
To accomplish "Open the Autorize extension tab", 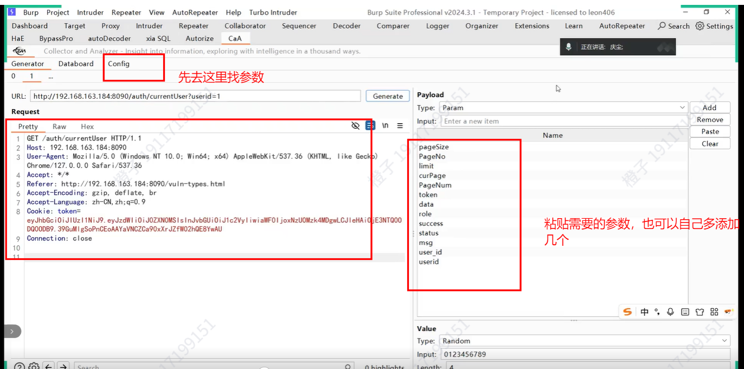I will click(200, 39).
